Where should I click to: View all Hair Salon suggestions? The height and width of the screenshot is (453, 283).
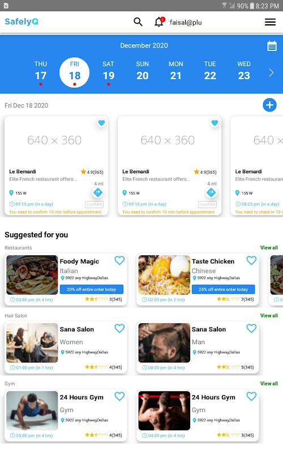269,315
